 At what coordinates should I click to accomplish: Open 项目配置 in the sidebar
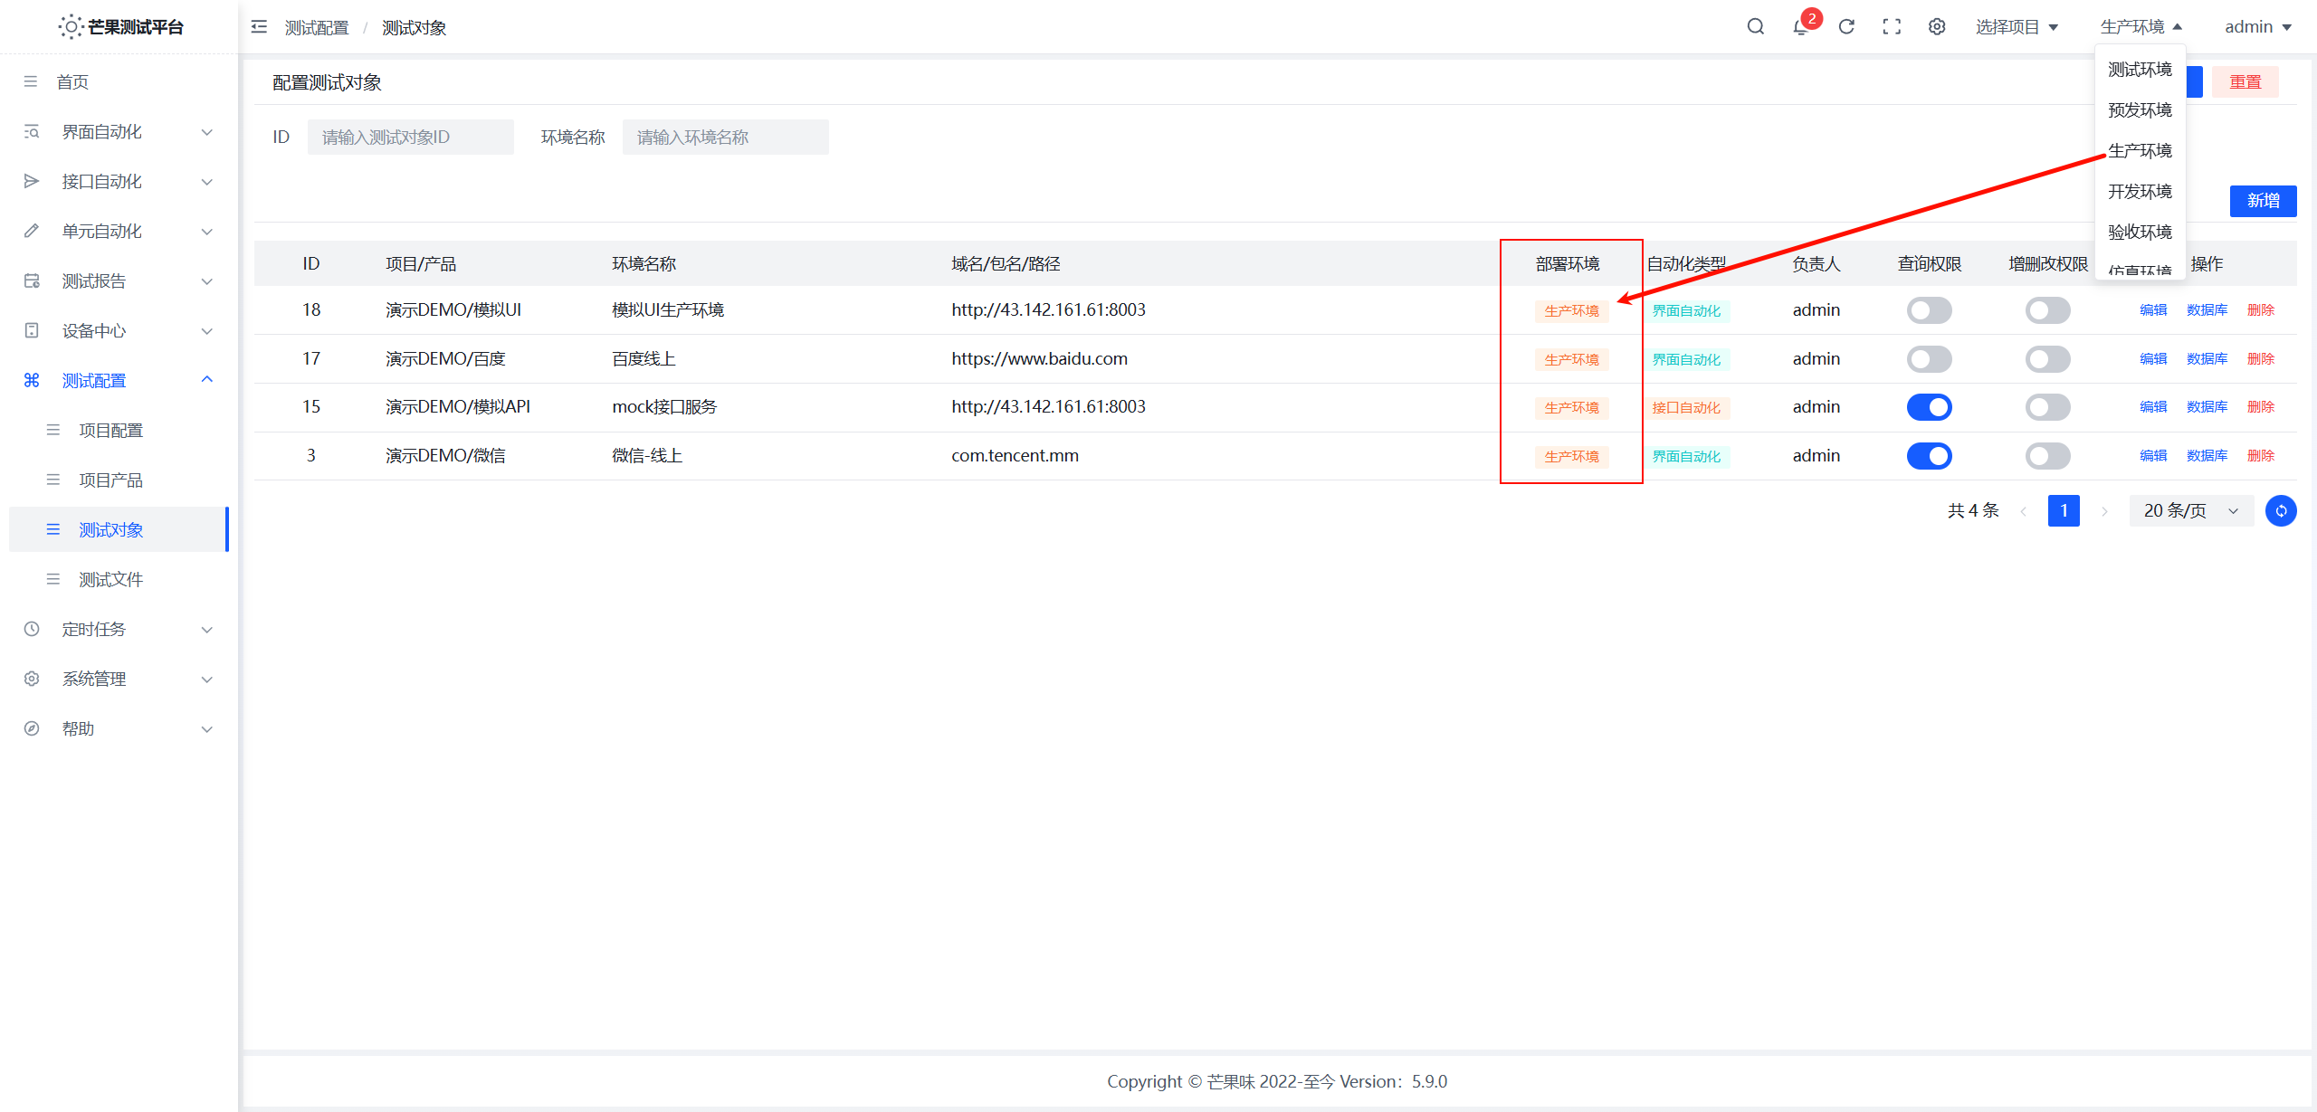click(110, 431)
